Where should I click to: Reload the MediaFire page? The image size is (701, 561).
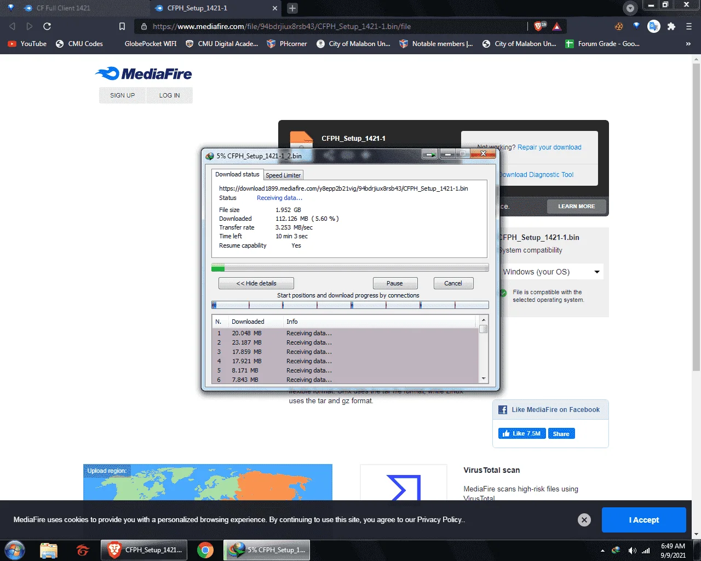tap(47, 26)
